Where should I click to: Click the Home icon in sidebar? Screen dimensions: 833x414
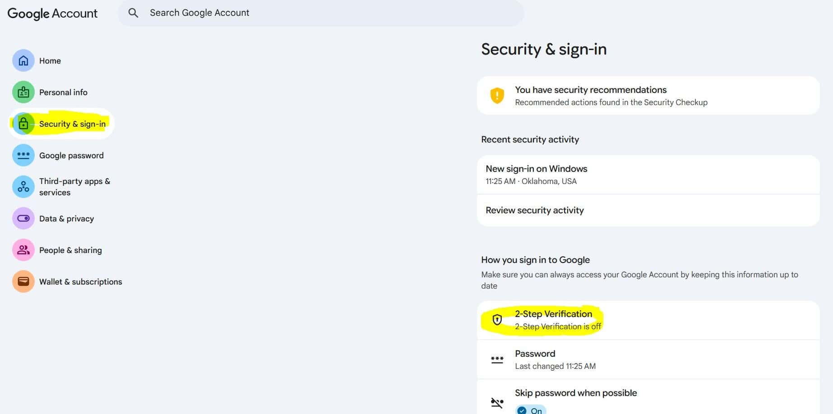tap(23, 61)
